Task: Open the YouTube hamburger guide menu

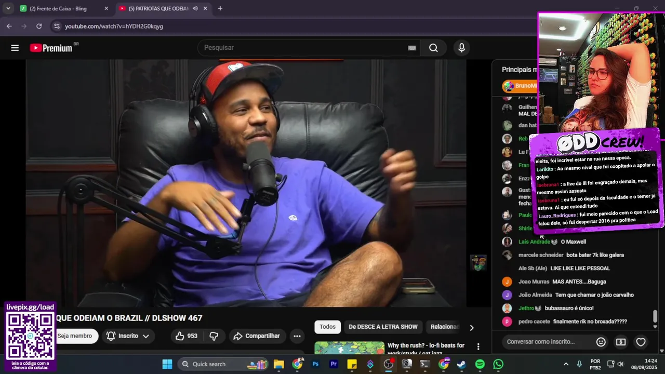Action: pos(15,48)
